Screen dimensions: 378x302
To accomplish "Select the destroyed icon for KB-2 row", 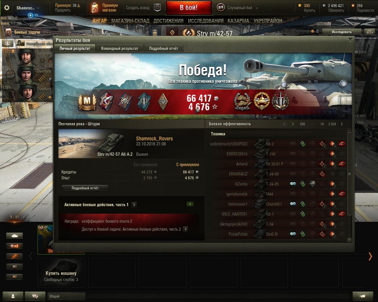I will click(342, 144).
